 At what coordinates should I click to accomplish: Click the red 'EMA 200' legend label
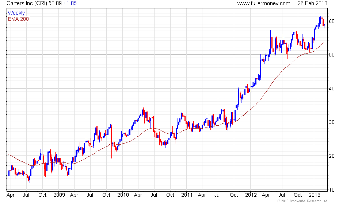tap(19, 19)
